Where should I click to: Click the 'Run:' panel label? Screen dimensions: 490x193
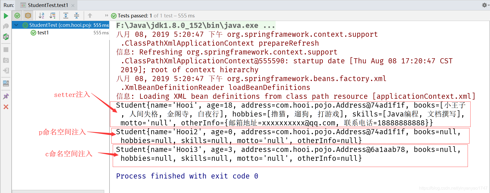click(x=9, y=5)
